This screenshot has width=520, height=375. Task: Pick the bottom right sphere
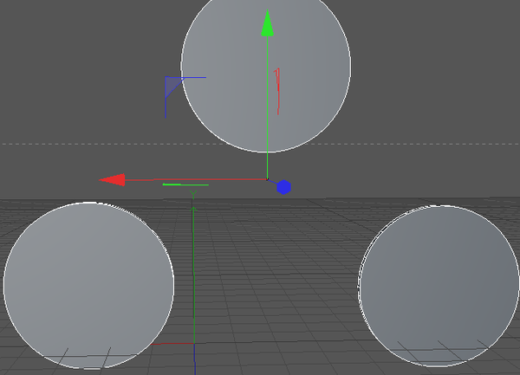click(x=439, y=288)
